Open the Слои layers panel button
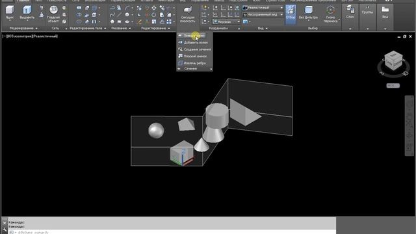The height and width of the screenshot is (234, 416). click(x=350, y=12)
